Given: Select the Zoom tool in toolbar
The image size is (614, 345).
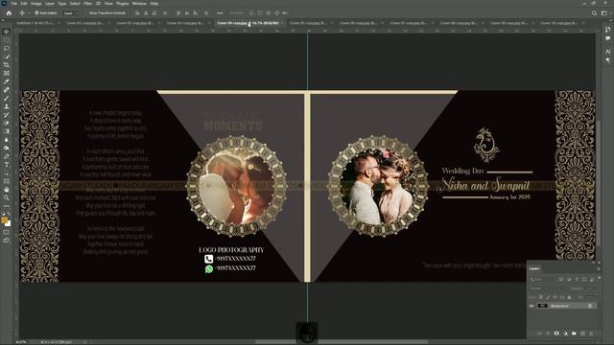Looking at the screenshot, I should (x=7, y=197).
